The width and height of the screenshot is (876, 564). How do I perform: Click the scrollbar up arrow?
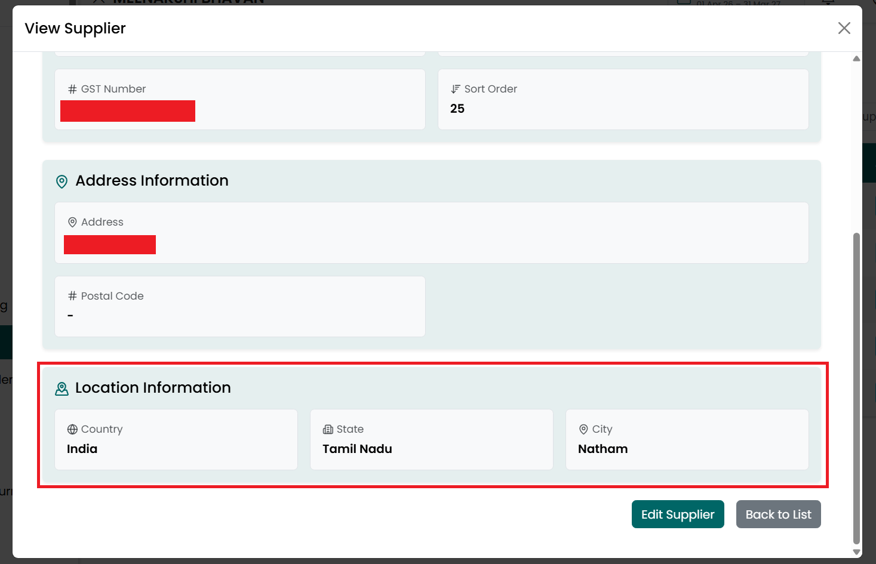(856, 58)
